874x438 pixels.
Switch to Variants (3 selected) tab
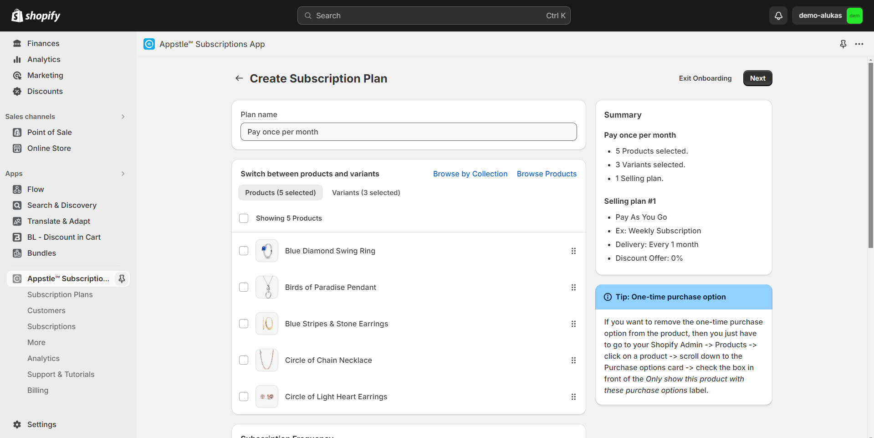click(x=366, y=193)
